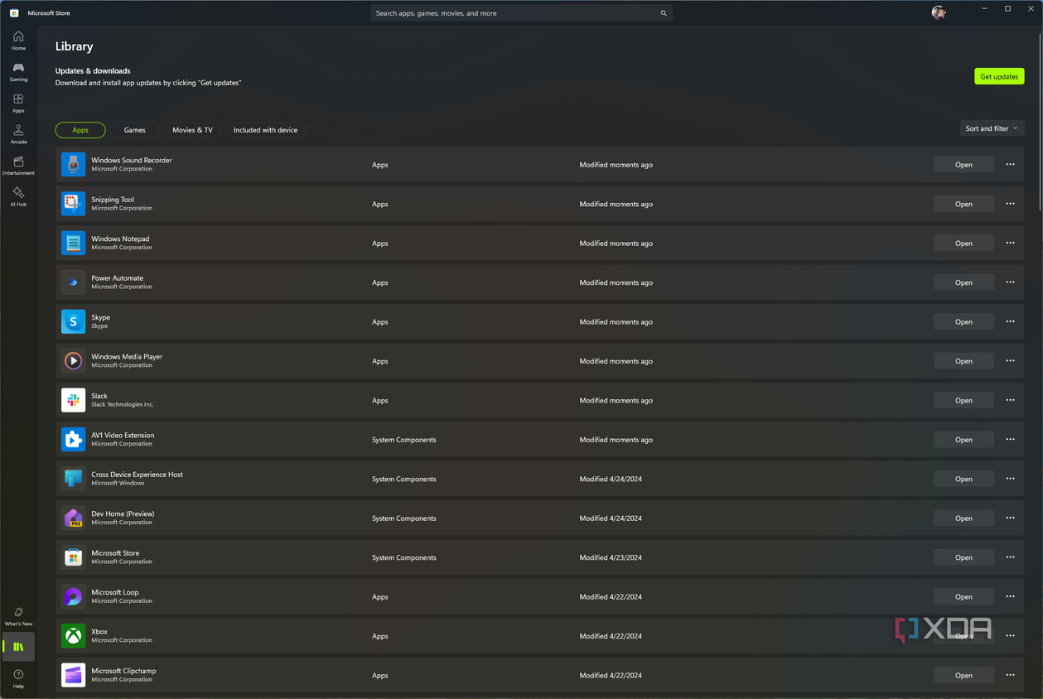Open more options for Slack
Screen dimensions: 1043x699
(1010, 400)
